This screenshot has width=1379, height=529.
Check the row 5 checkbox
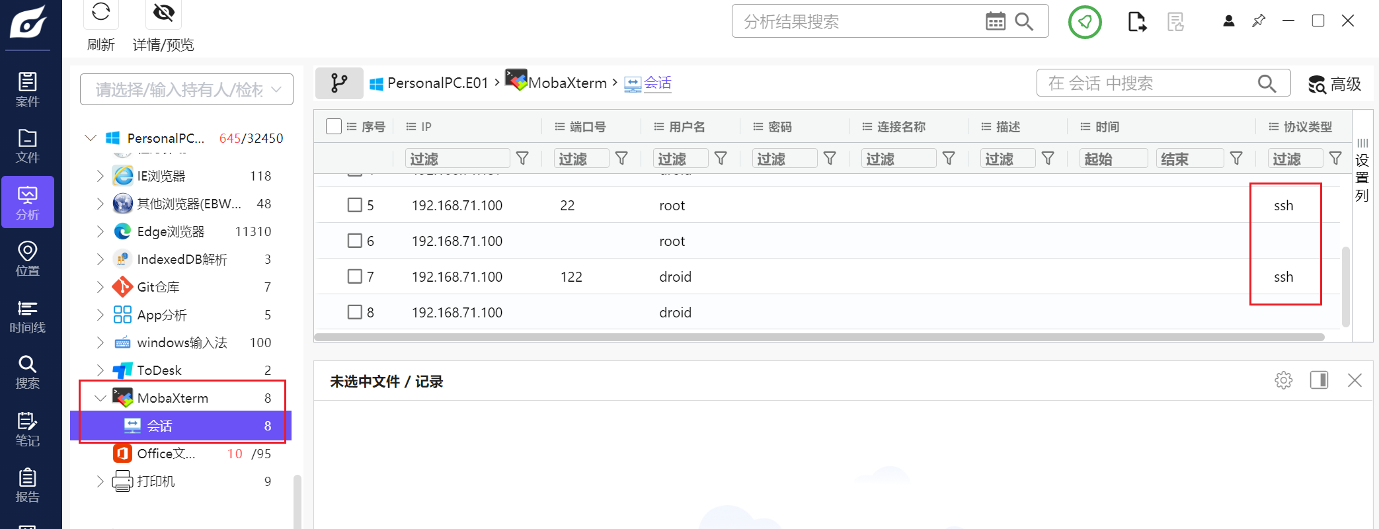pyautogui.click(x=355, y=205)
